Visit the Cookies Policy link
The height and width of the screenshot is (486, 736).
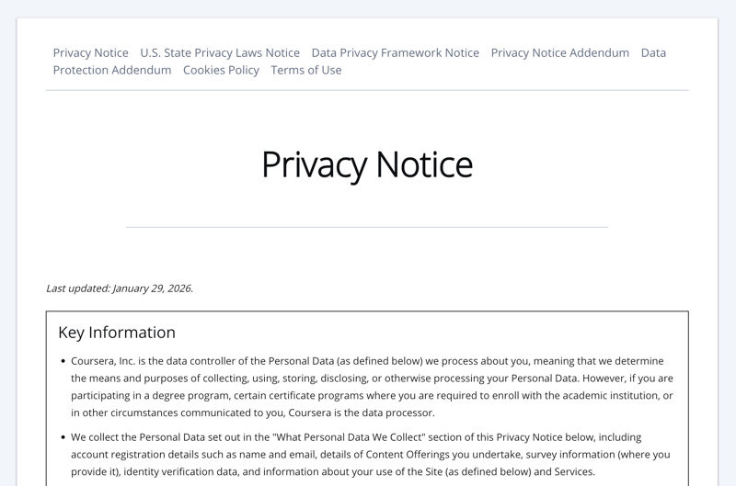(221, 70)
